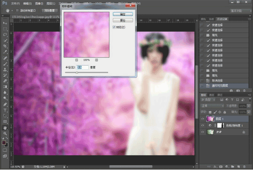This screenshot has width=253, height=170.
Task: Switch to the 通道 channels tab
Action: (211, 95)
